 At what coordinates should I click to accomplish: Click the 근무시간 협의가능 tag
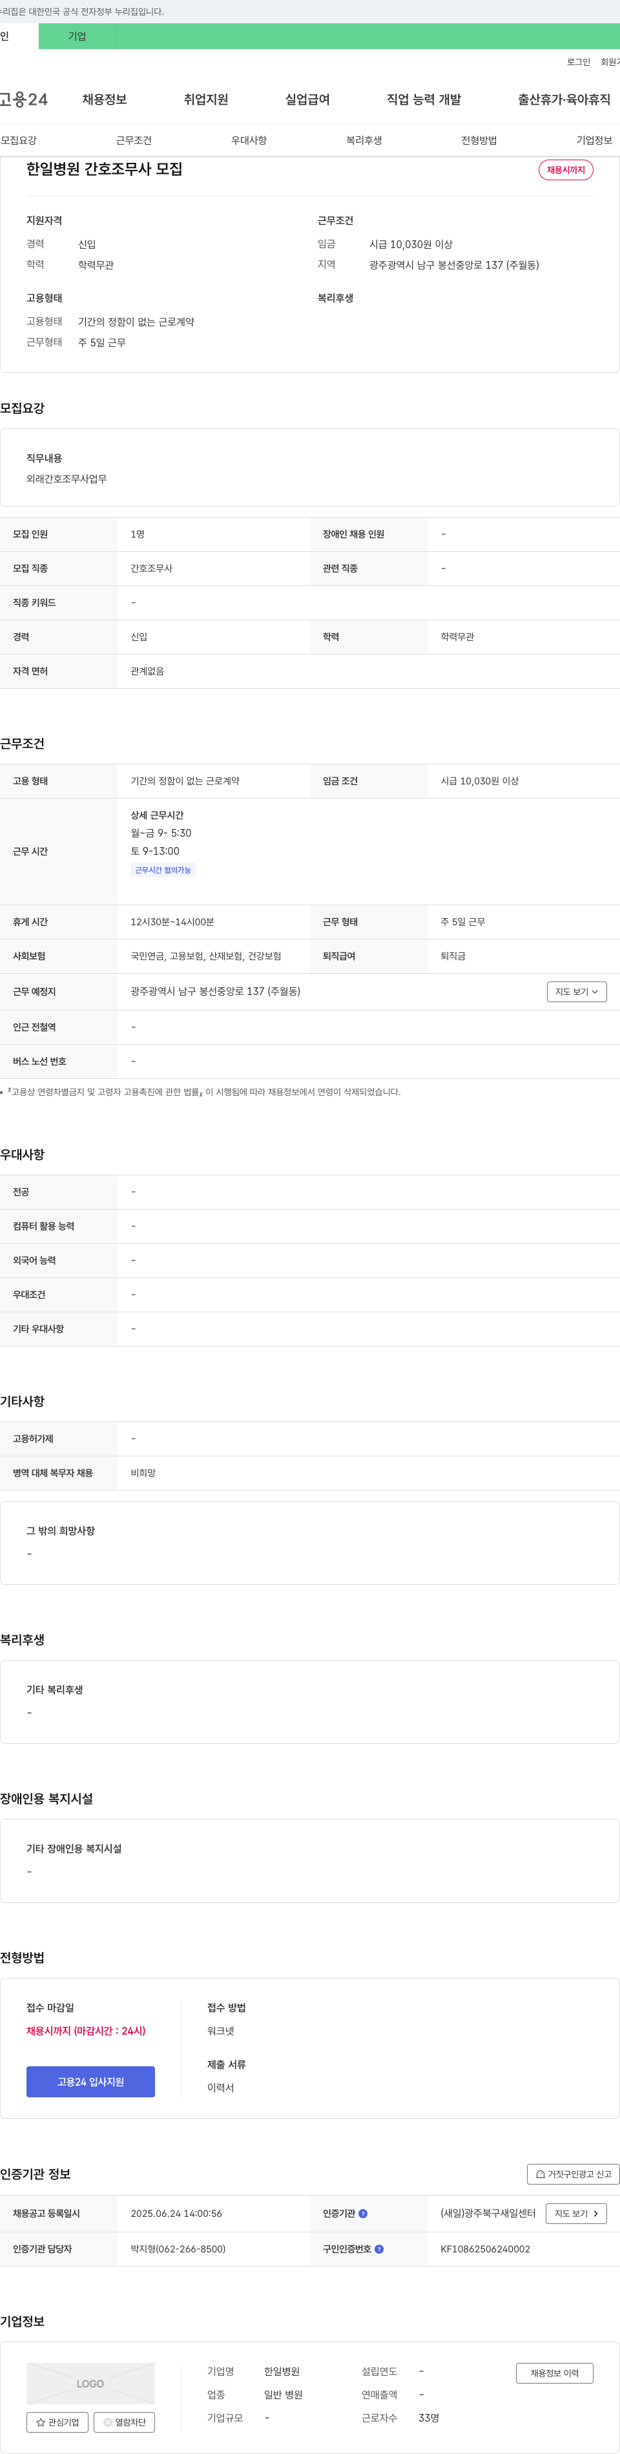[x=163, y=870]
